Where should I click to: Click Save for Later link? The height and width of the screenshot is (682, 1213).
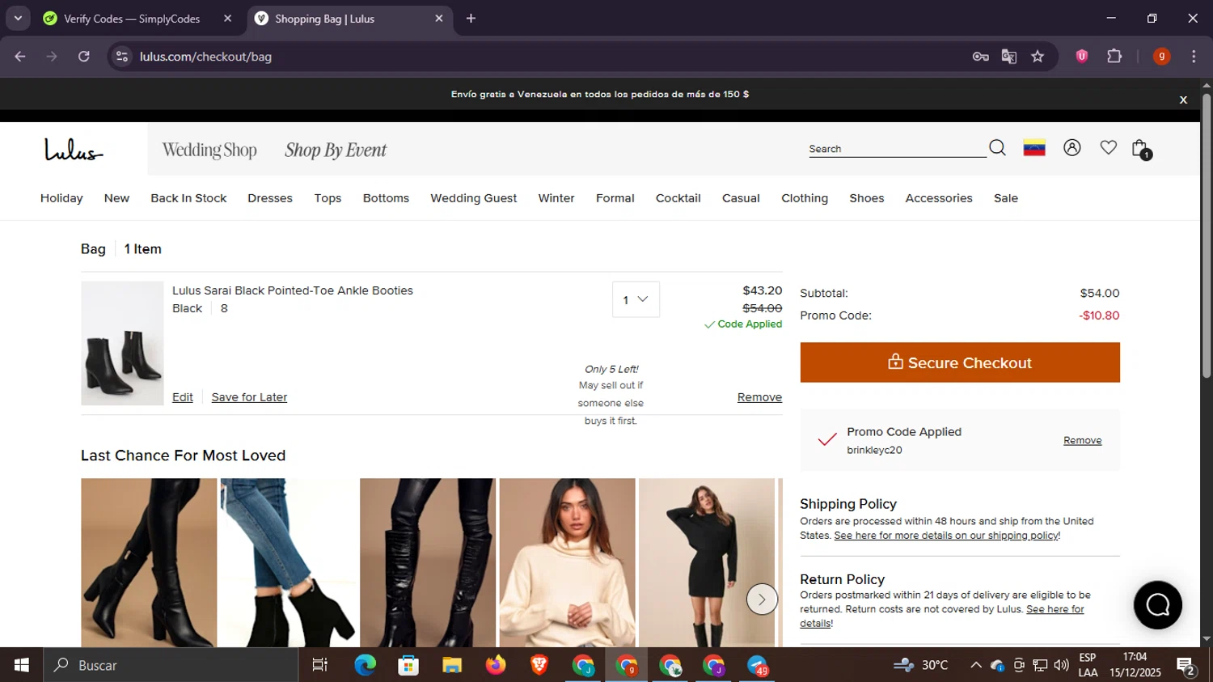point(249,397)
